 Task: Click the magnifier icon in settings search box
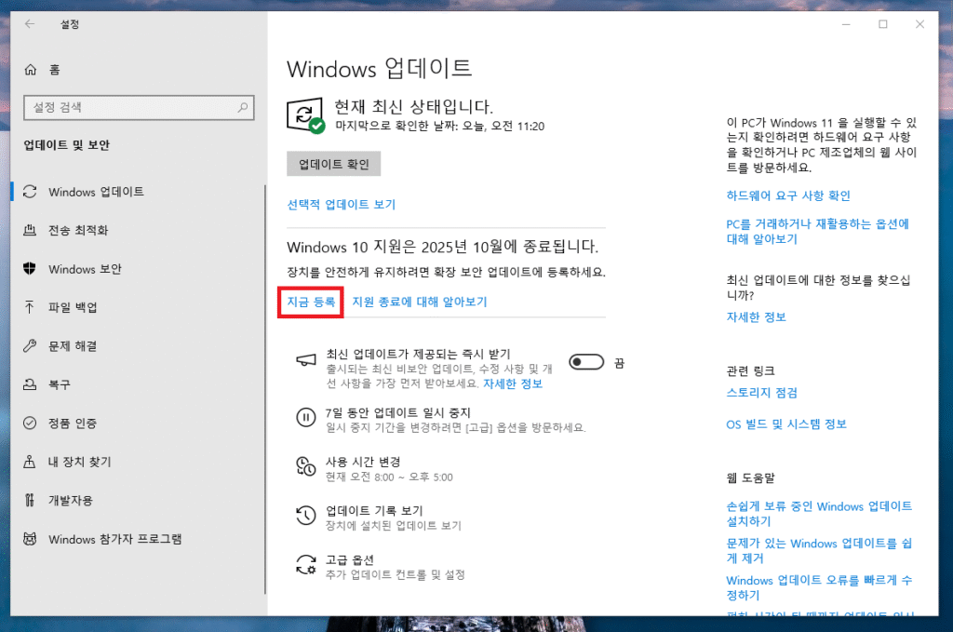click(x=242, y=108)
